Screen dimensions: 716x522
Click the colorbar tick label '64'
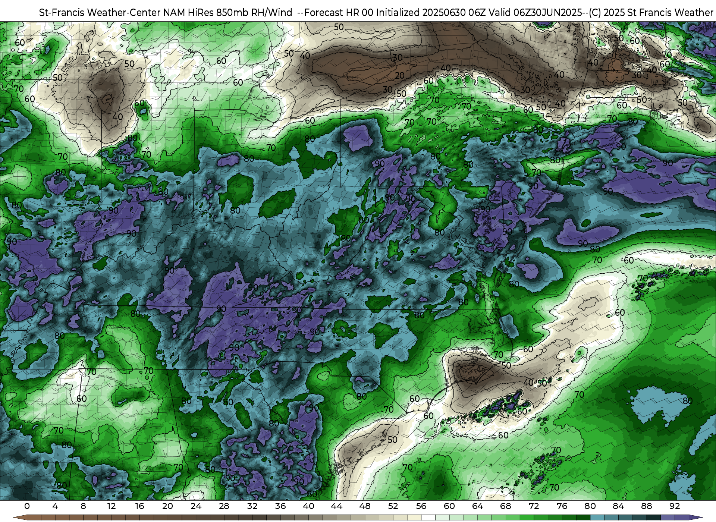(477, 506)
